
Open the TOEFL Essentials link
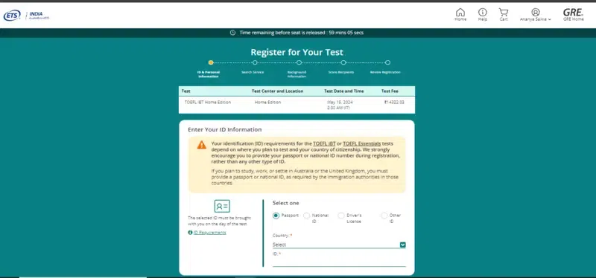(362, 143)
